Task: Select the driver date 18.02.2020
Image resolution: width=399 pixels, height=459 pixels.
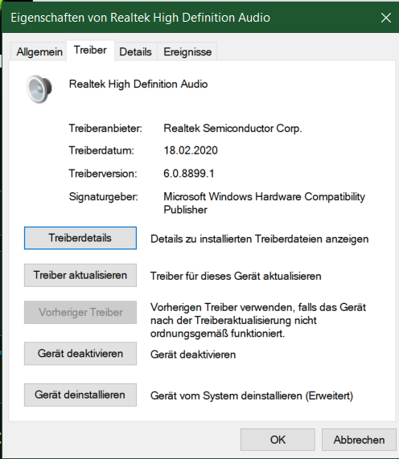Action: tap(191, 150)
